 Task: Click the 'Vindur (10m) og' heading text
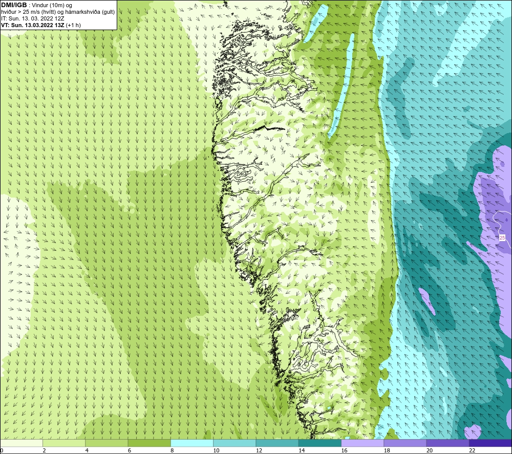point(53,5)
